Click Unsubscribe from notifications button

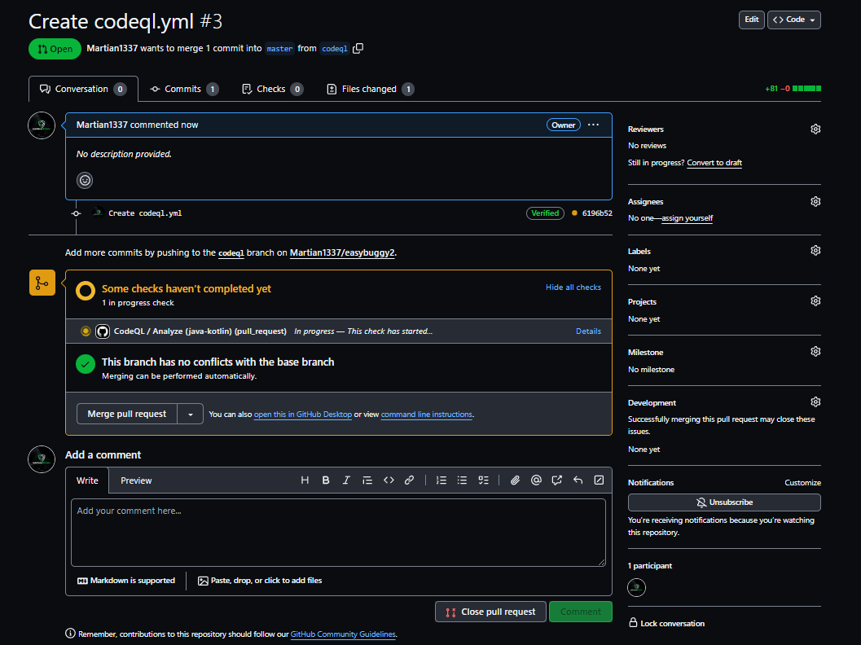[724, 502]
